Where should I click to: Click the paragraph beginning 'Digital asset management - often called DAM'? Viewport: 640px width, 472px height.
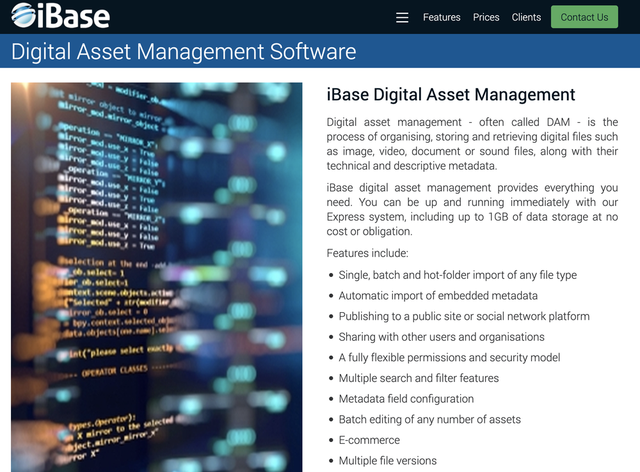pos(472,144)
